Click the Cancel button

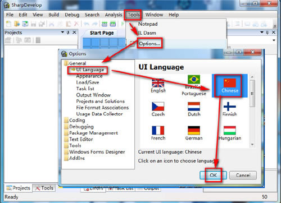pos(243,175)
